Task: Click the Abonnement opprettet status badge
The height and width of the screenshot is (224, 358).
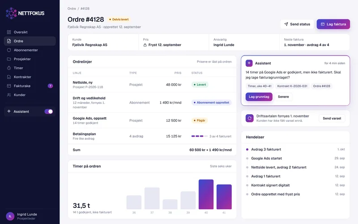Action: [211, 103]
